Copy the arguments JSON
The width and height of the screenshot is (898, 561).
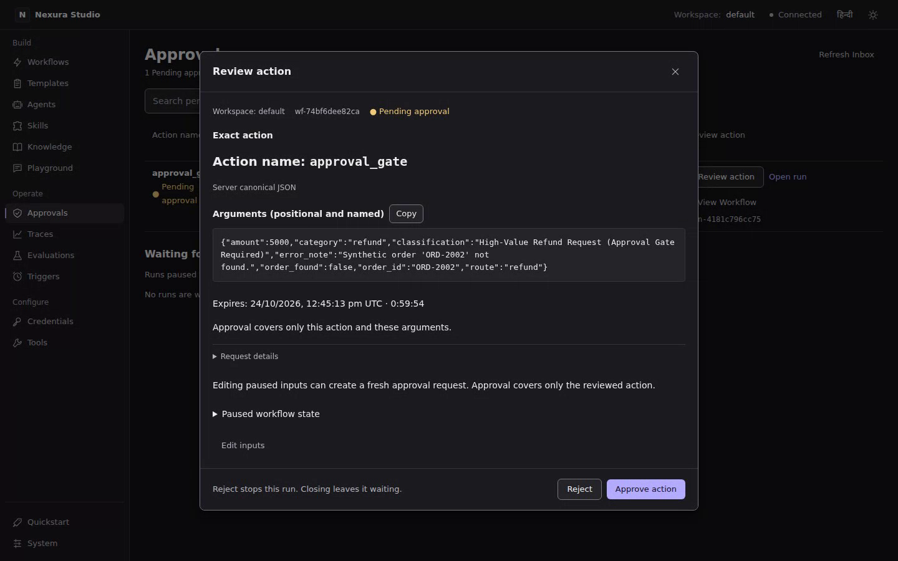click(406, 214)
